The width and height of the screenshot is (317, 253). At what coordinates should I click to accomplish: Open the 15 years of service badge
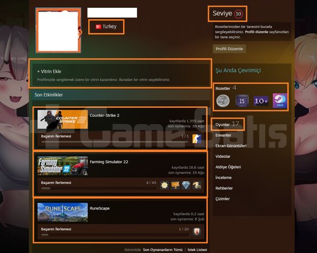pos(242,101)
